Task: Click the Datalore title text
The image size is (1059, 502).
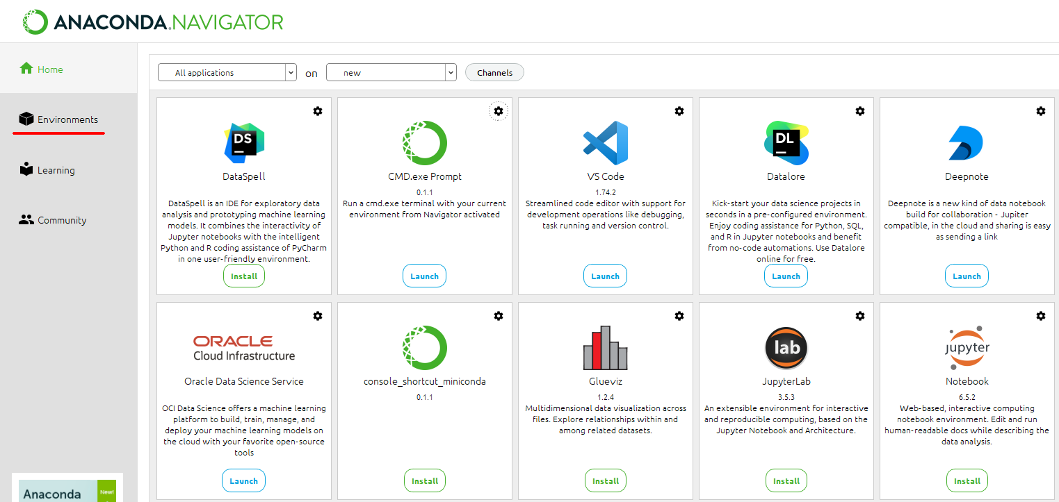Action: (x=786, y=176)
